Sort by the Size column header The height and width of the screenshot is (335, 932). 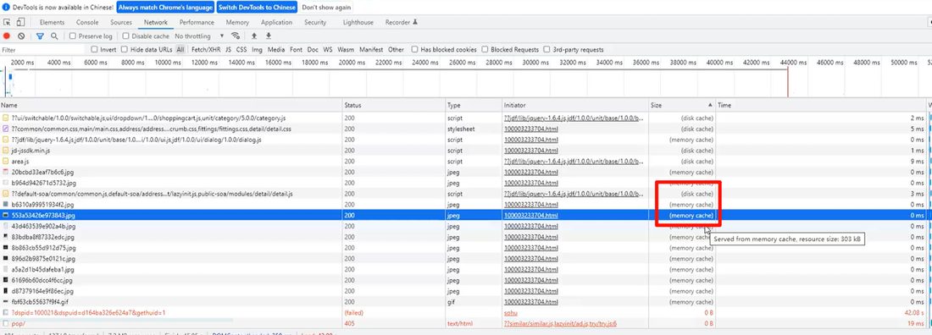(x=682, y=105)
